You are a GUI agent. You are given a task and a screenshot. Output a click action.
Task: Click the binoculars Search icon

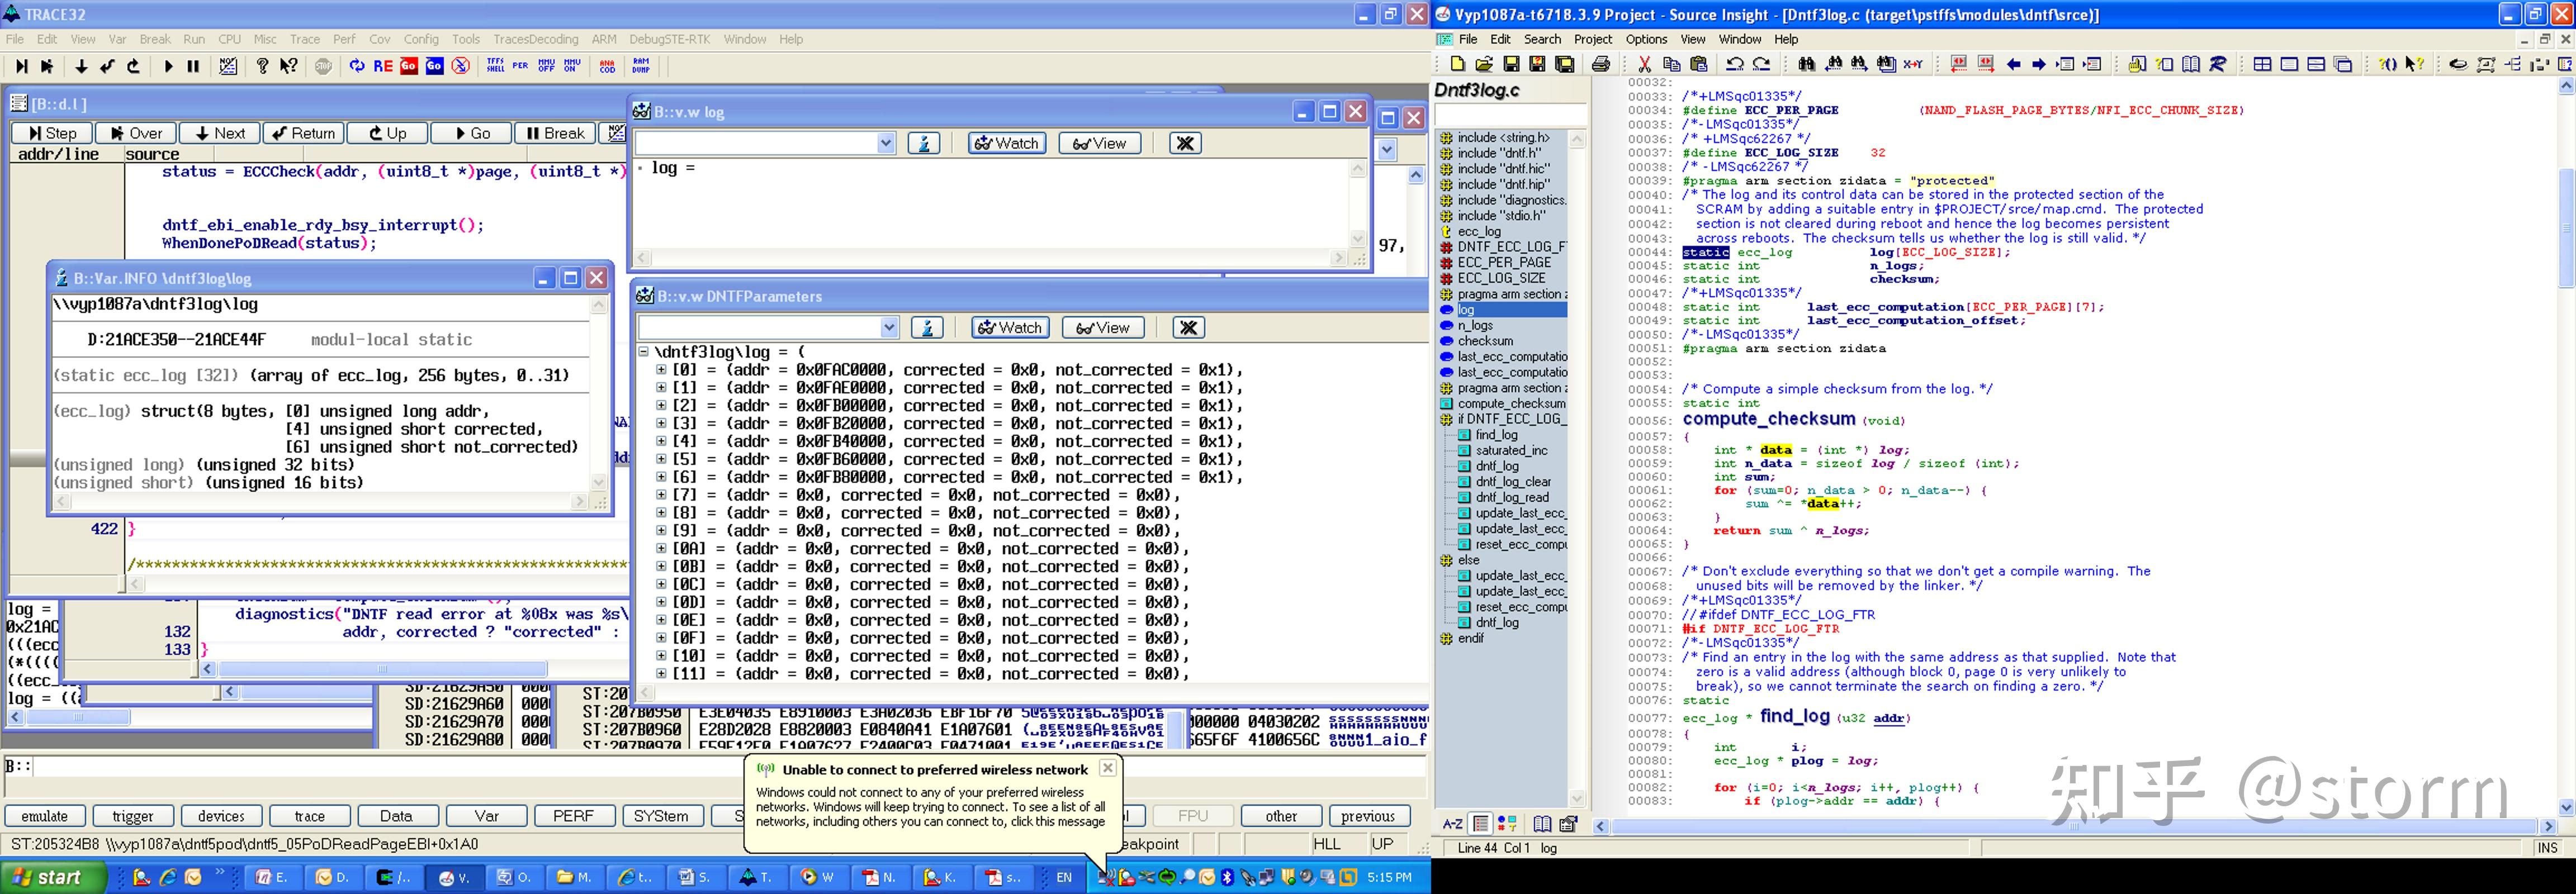[1806, 65]
